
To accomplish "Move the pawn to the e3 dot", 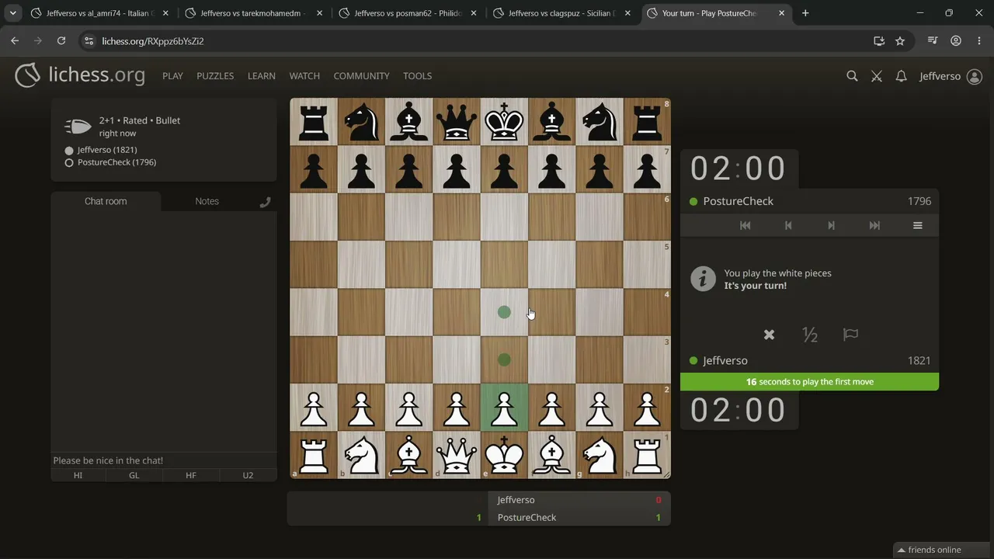I will [504, 359].
